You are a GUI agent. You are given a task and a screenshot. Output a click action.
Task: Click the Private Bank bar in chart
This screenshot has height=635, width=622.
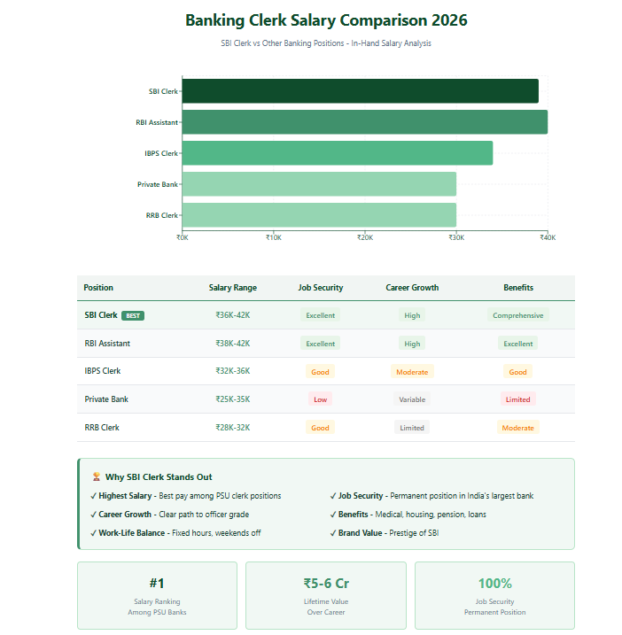point(319,184)
